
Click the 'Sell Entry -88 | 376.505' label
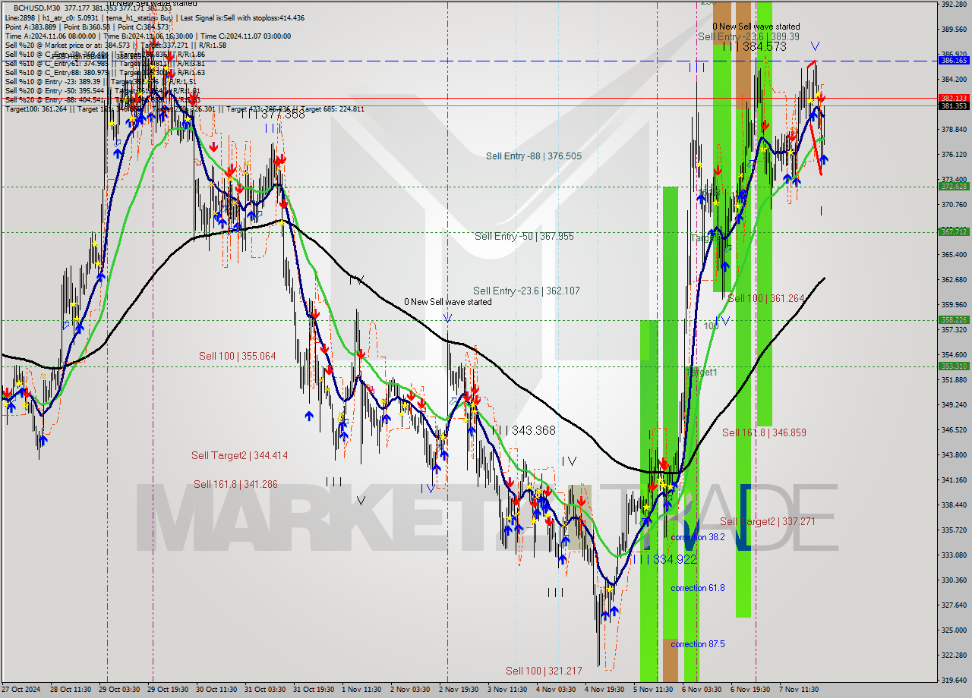point(534,156)
